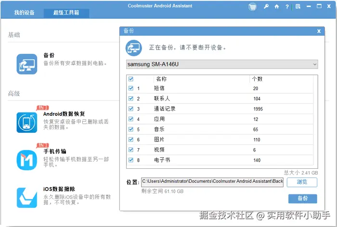Select the 短信 row name

click(x=159, y=88)
